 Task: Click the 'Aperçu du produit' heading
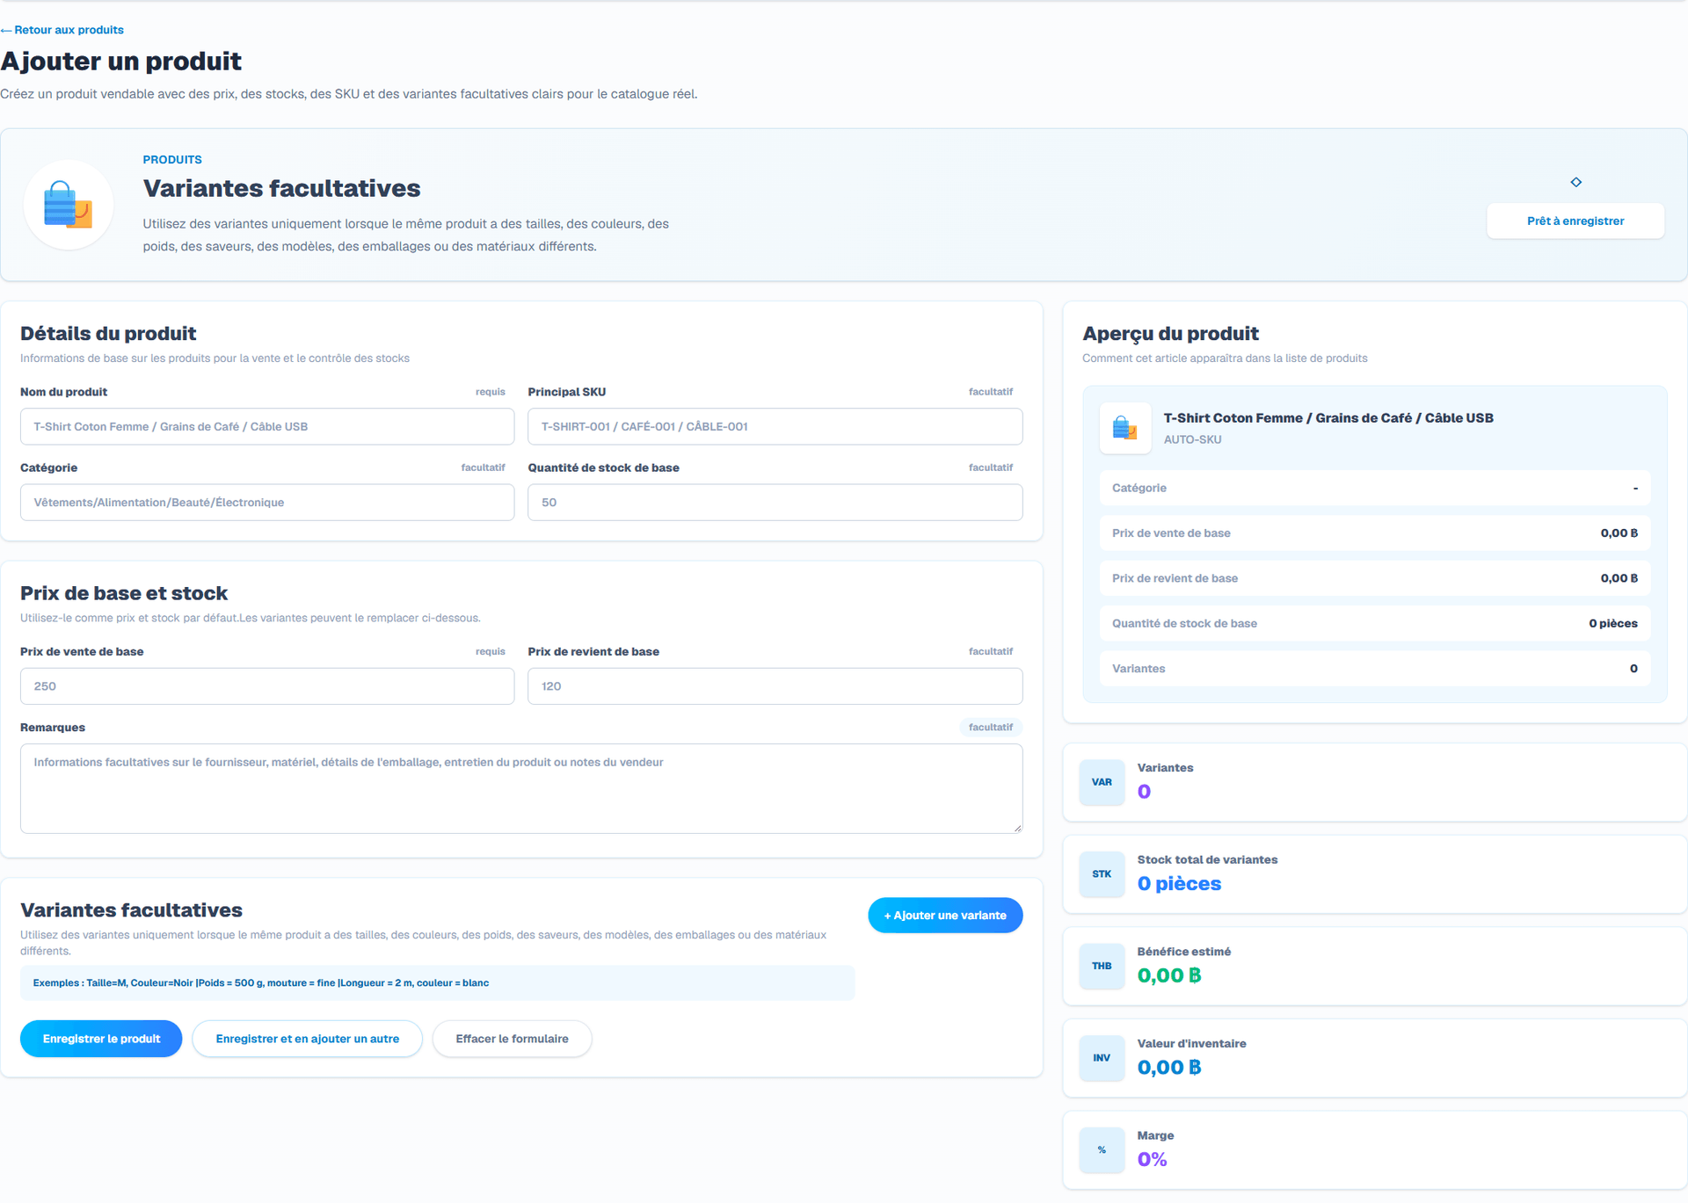tap(1170, 334)
